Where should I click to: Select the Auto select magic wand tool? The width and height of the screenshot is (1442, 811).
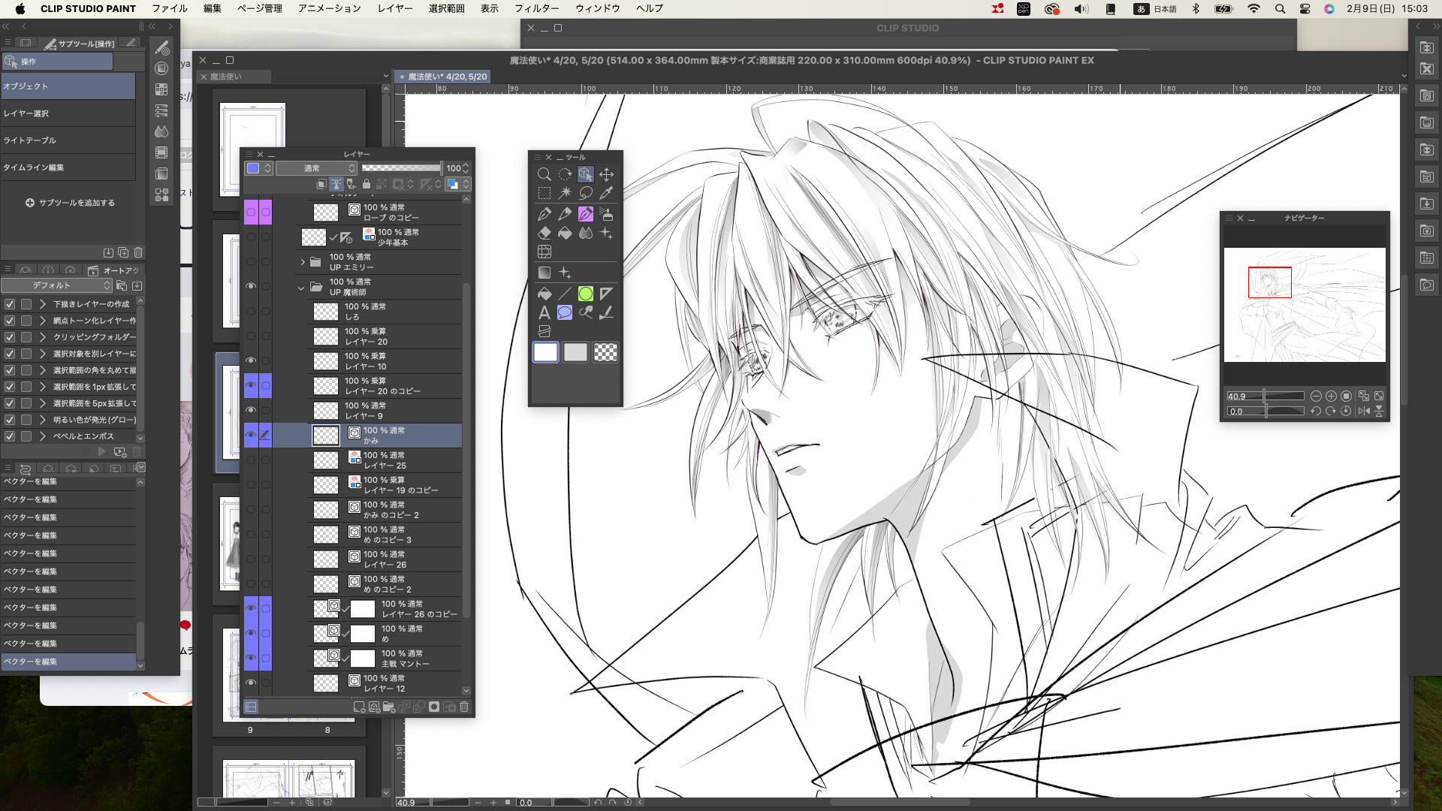point(565,193)
